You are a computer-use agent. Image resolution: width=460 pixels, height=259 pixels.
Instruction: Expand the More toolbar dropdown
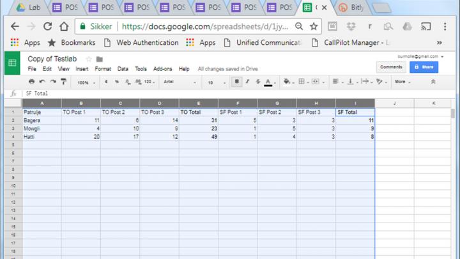(402, 82)
